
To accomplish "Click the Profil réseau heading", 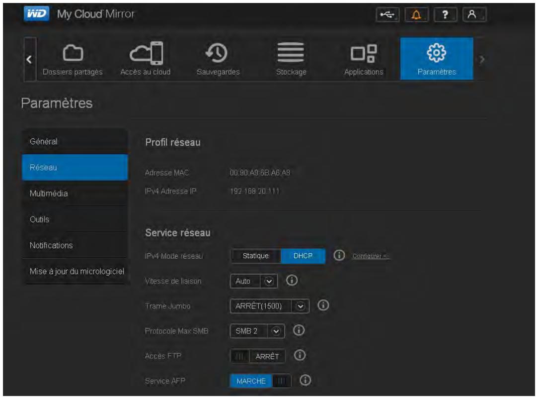I will coord(173,142).
